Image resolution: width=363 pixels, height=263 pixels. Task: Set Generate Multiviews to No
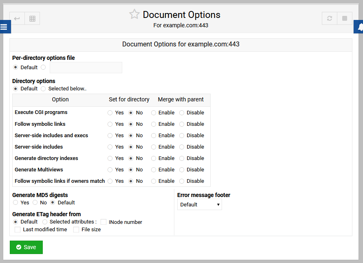[131, 170]
